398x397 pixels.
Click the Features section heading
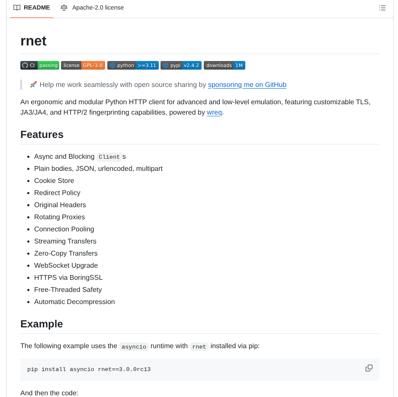[x=42, y=134]
